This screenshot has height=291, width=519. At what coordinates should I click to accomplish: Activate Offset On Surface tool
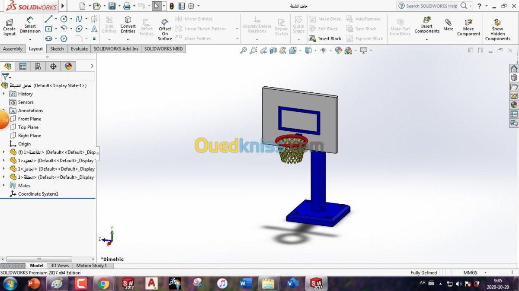(165, 29)
